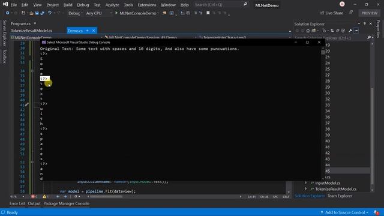The image size is (384, 216).
Task: Click Solution Explorer pending changes filter icon
Action: (324, 31)
